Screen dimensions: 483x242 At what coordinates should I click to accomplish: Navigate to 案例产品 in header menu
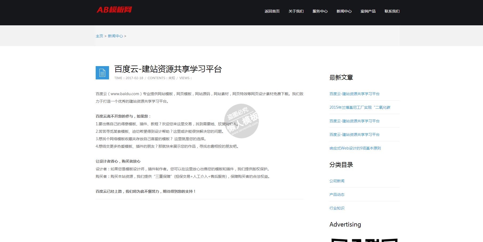point(368,11)
